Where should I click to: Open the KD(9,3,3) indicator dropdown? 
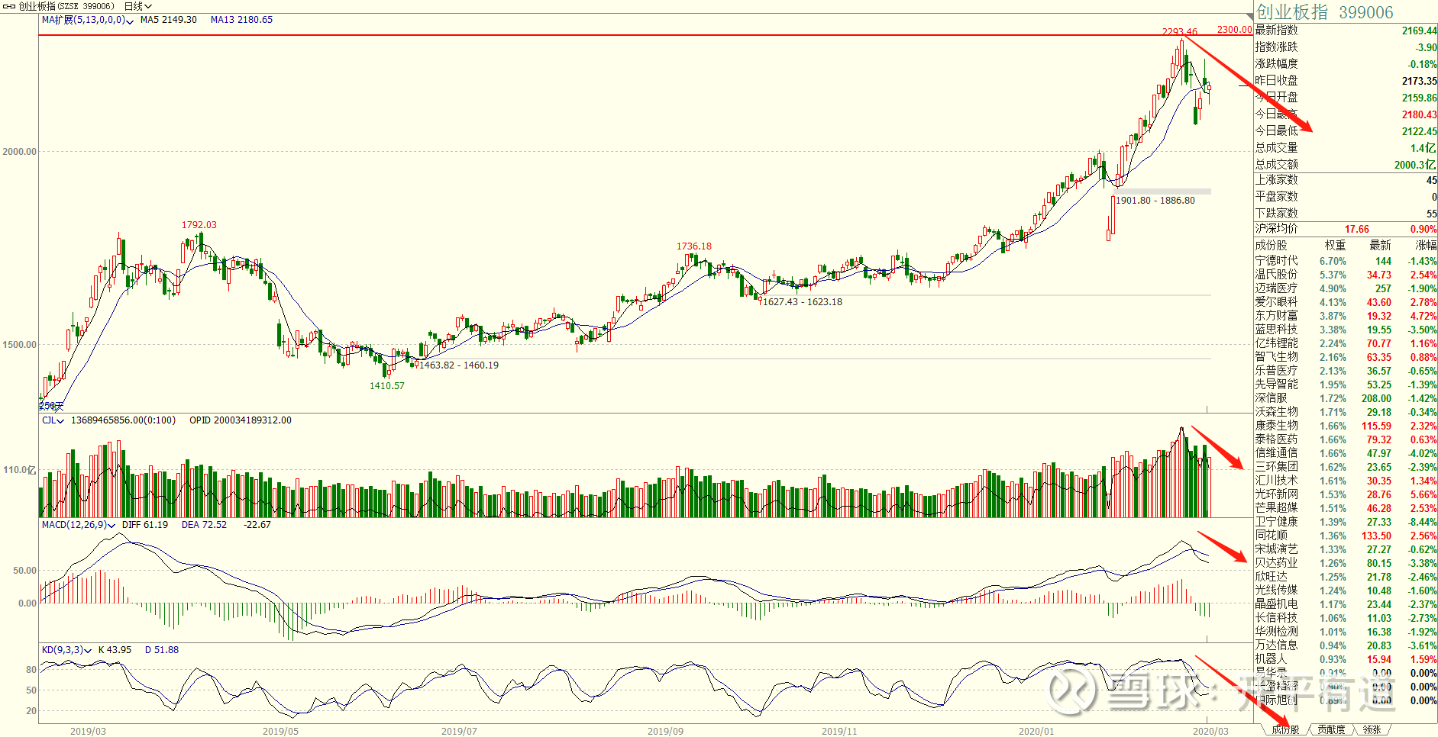click(66, 650)
